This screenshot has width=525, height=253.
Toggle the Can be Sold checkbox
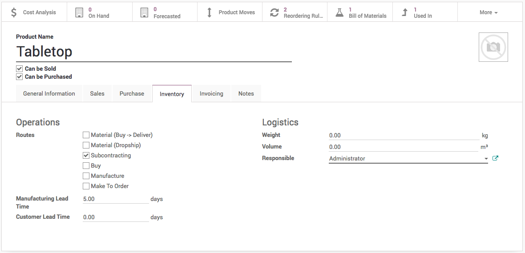click(19, 69)
